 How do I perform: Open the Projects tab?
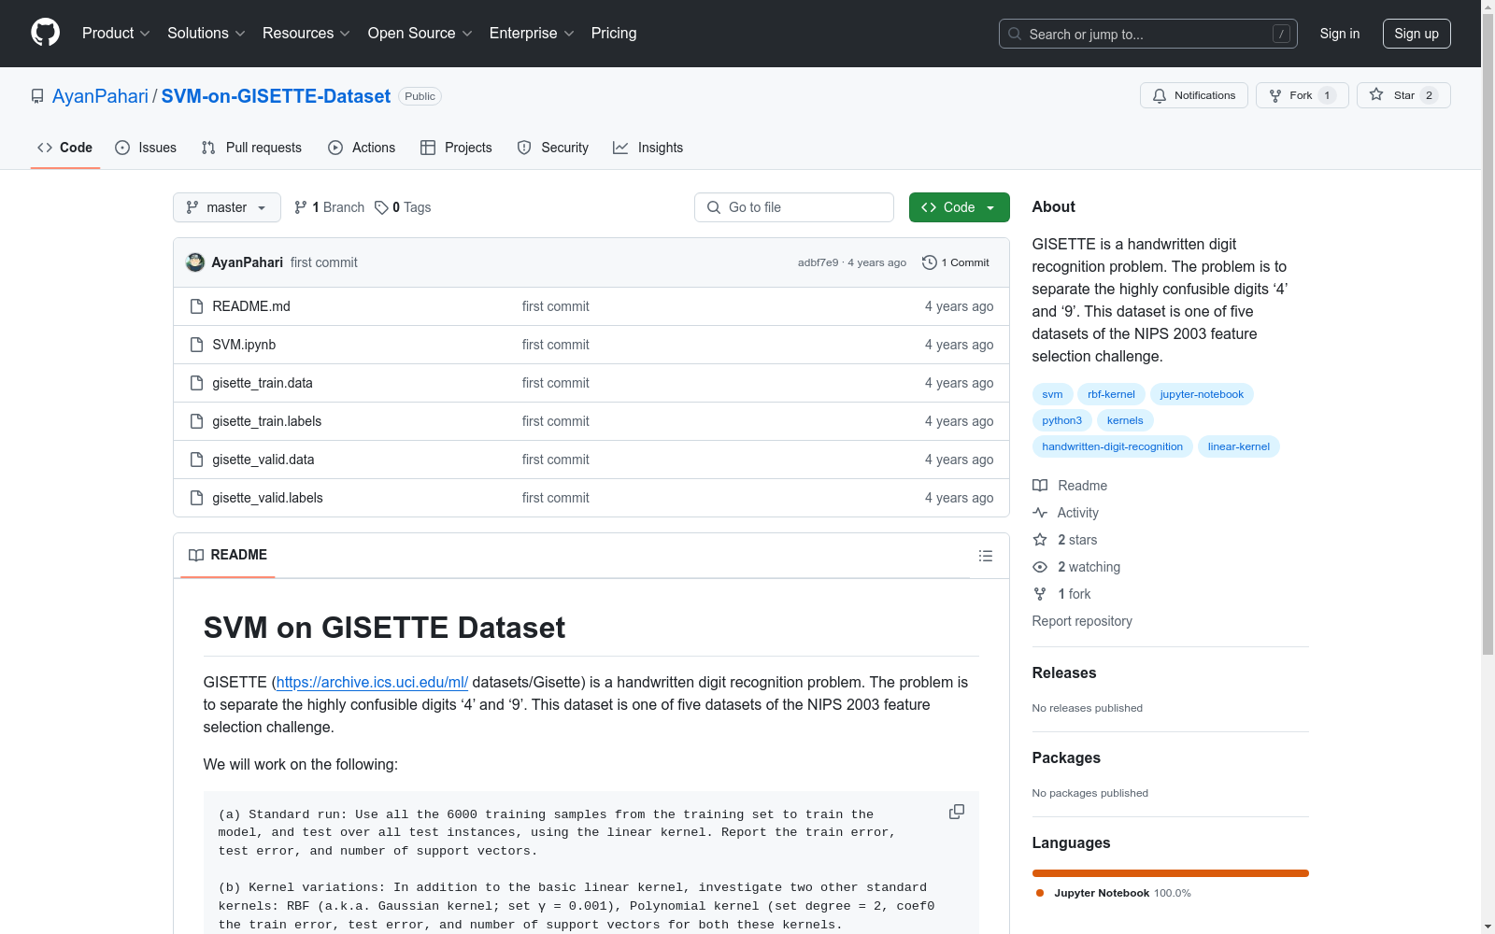(x=456, y=148)
